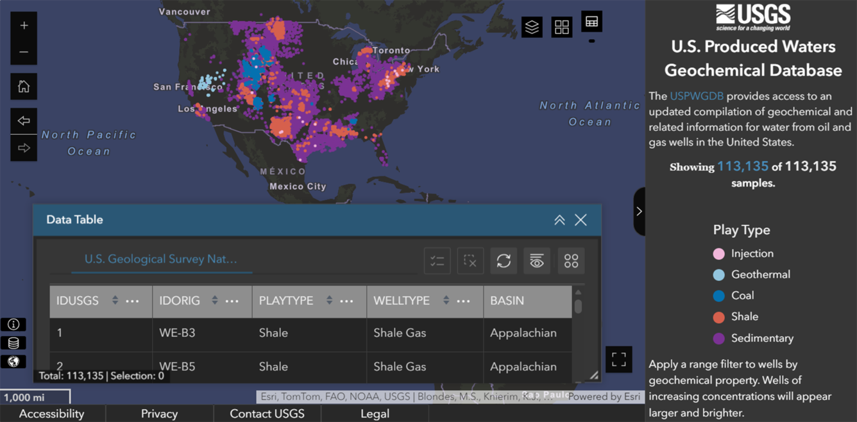The height and width of the screenshot is (422, 857).
Task: Open the map Layers panel
Action: (x=531, y=27)
